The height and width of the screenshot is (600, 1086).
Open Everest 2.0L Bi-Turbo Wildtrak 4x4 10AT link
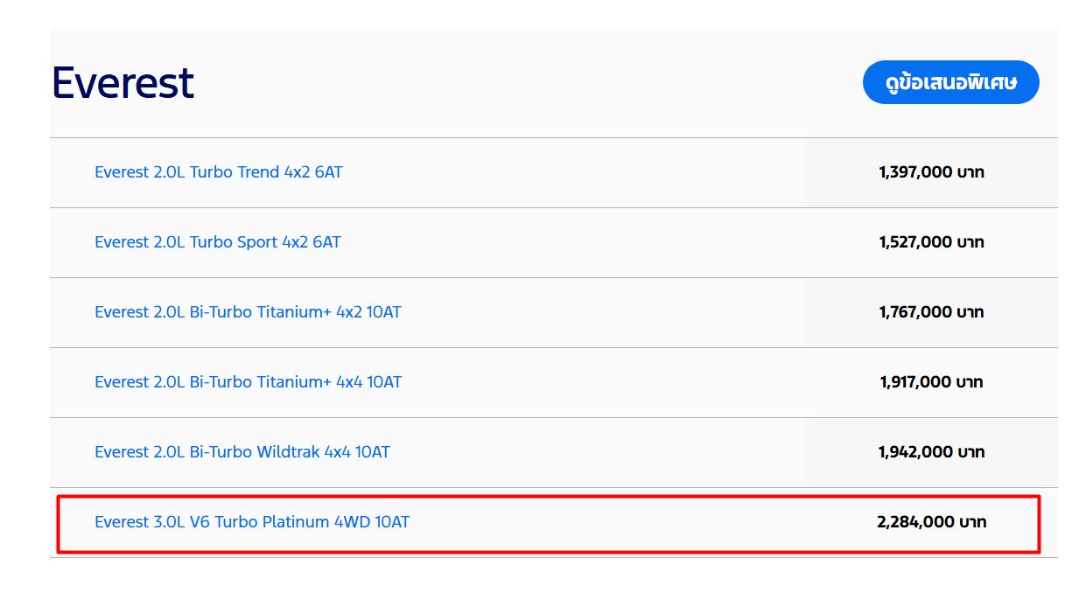(x=242, y=452)
